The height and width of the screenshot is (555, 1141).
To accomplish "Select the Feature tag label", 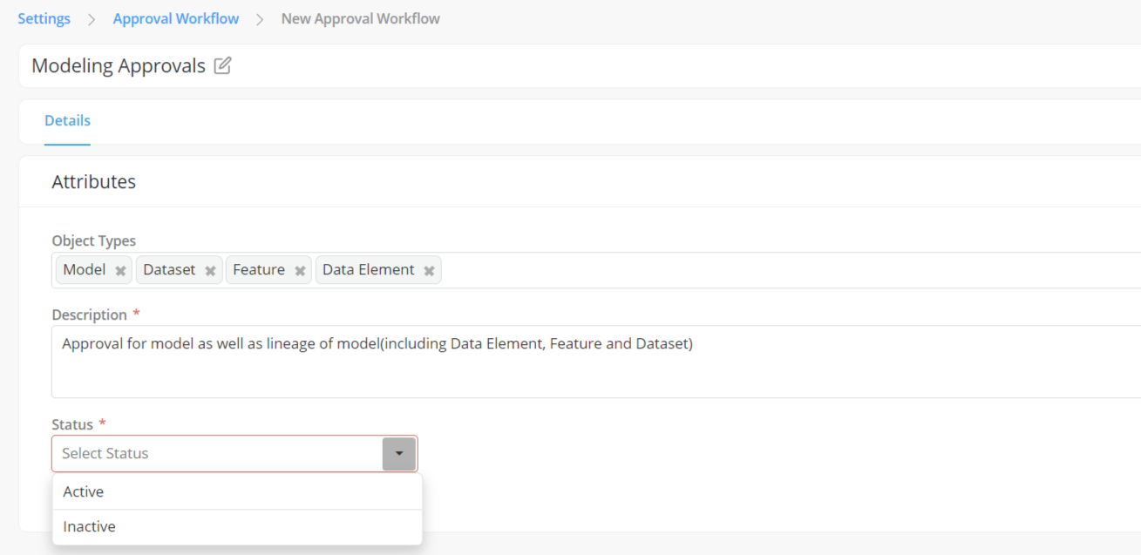I will tap(259, 270).
